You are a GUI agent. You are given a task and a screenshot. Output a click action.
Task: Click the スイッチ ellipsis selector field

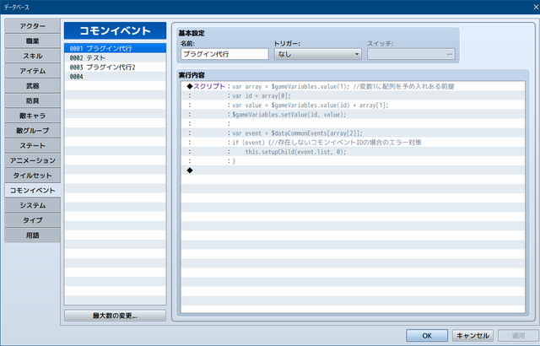(411, 54)
